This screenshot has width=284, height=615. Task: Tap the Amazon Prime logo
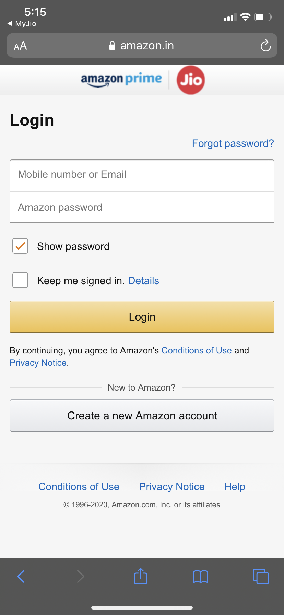(x=121, y=80)
